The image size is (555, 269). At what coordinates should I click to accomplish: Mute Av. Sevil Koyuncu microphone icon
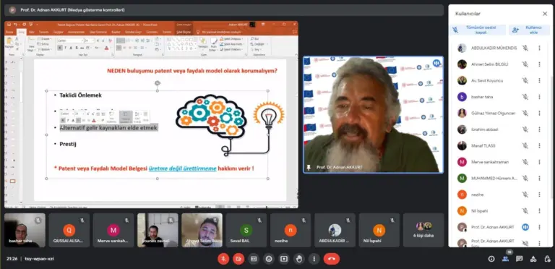click(x=525, y=81)
